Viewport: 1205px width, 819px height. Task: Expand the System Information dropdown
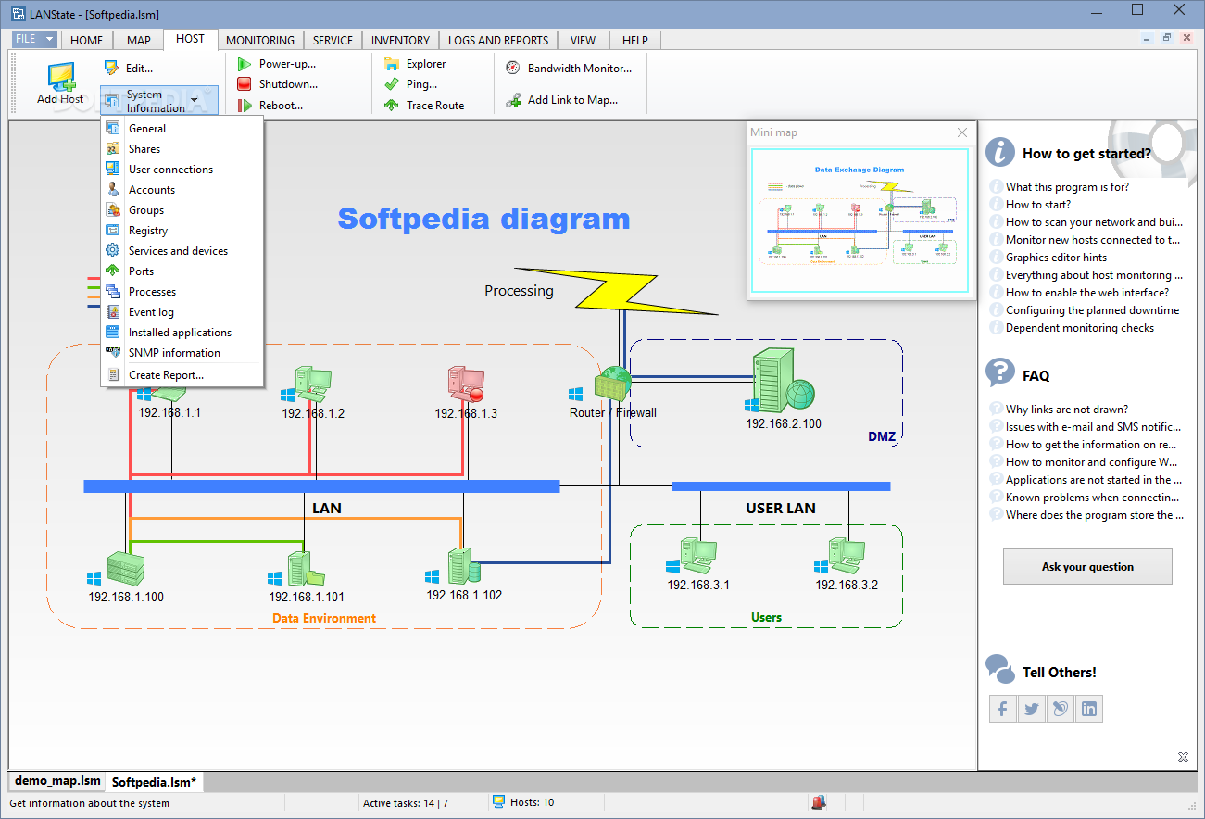(x=194, y=100)
